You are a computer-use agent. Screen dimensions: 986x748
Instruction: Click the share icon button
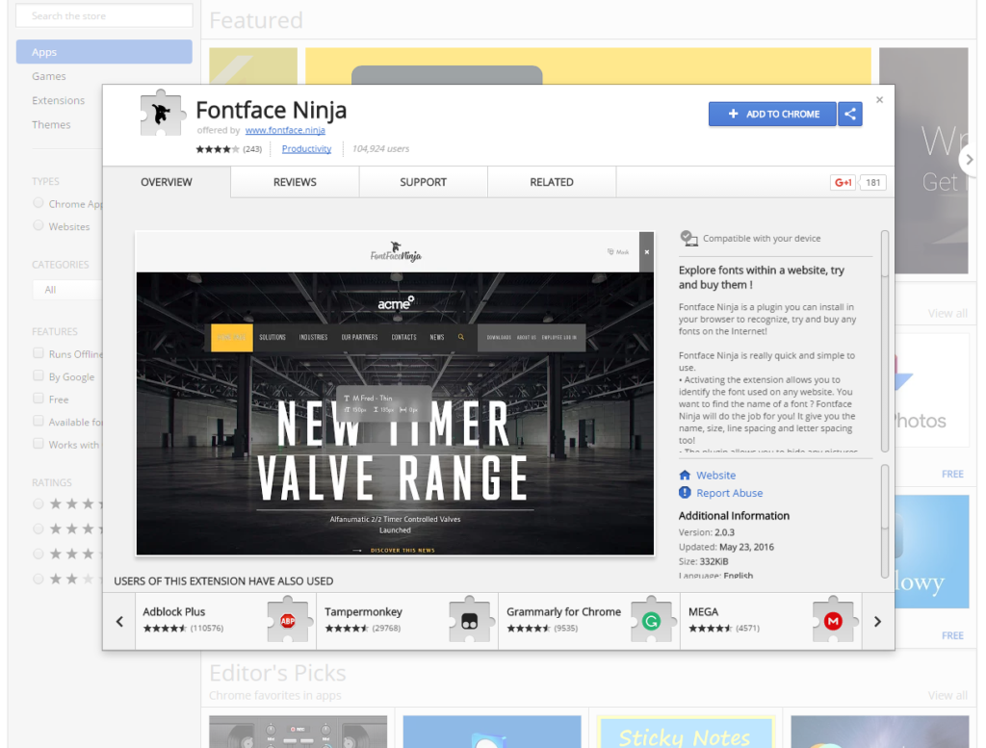click(849, 114)
